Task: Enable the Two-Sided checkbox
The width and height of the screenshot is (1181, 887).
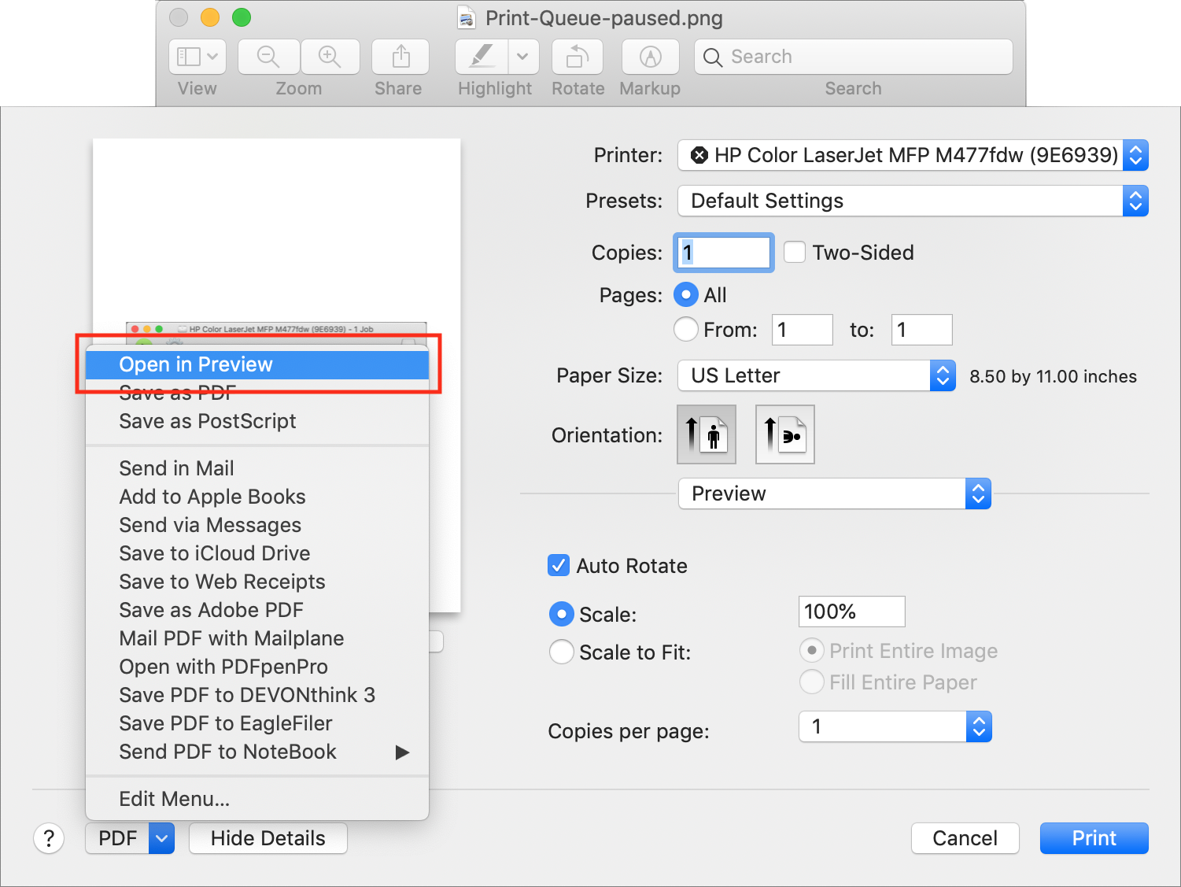Action: coord(795,252)
